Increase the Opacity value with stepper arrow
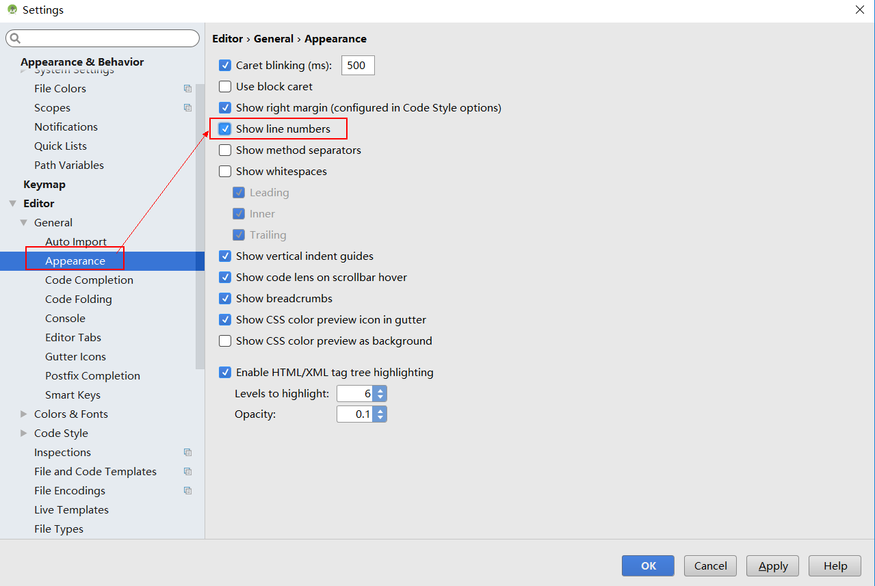 point(380,410)
